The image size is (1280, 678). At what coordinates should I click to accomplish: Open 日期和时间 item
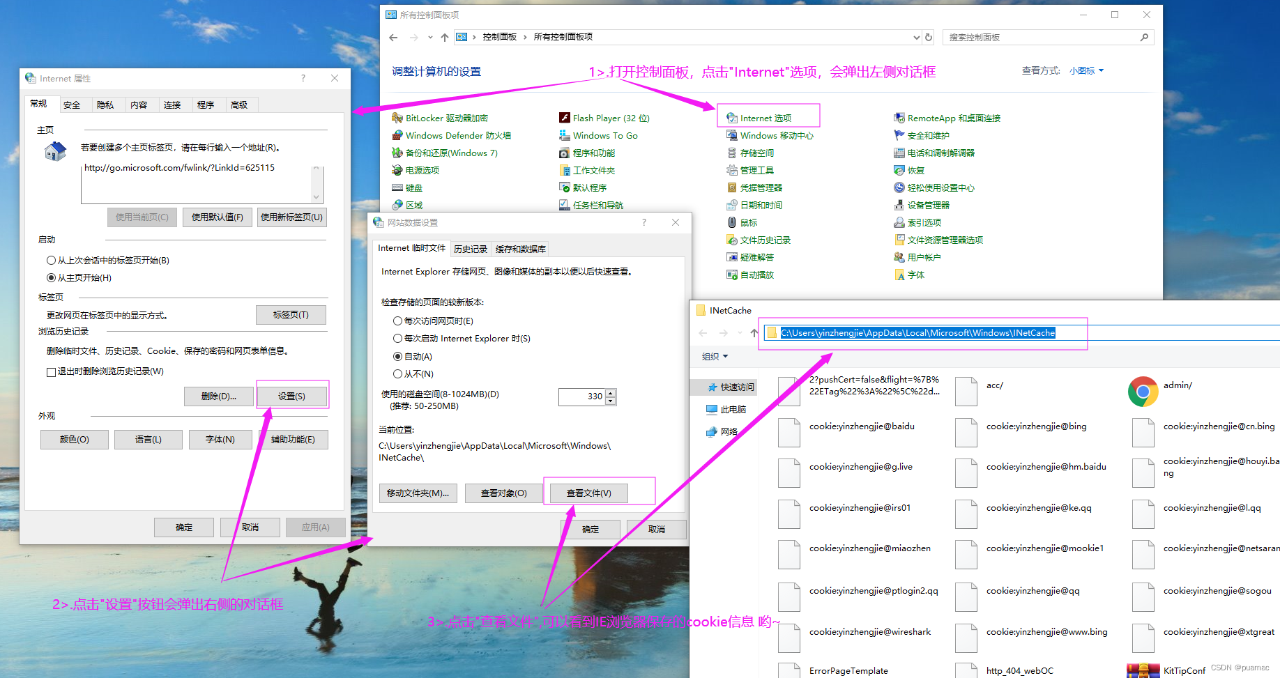coord(754,206)
